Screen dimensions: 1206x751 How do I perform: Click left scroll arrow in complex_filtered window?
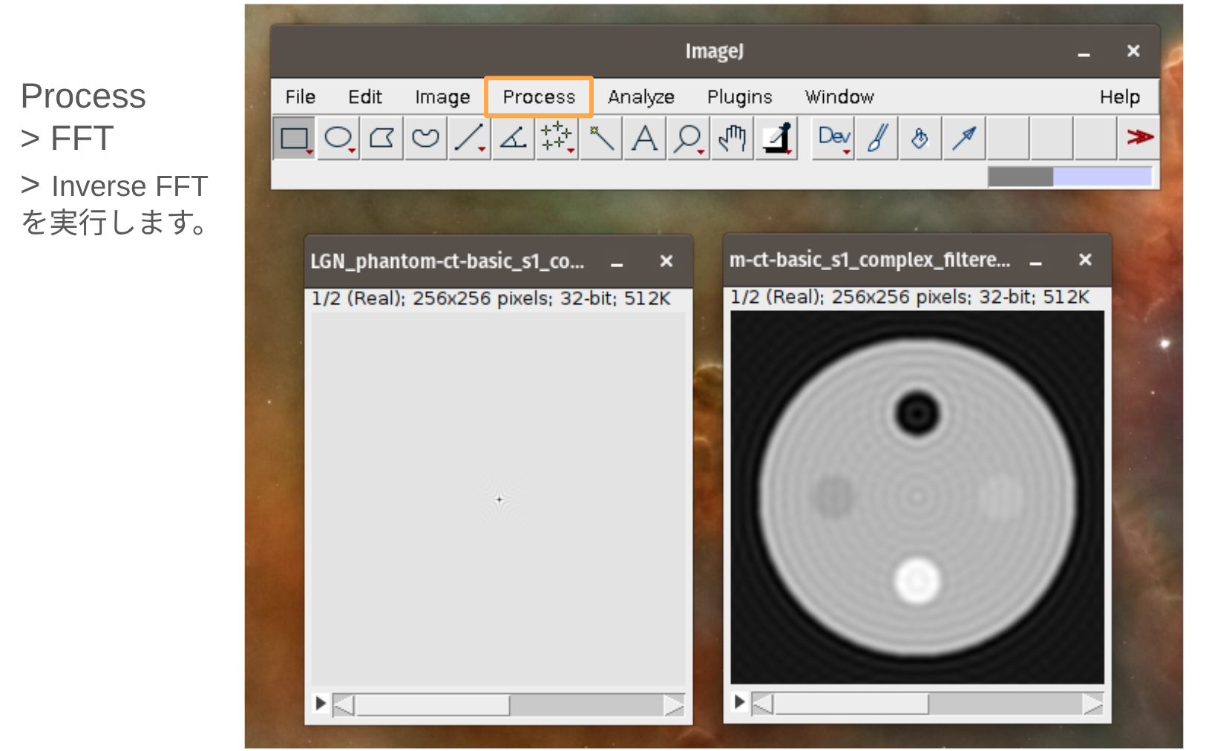pos(762,704)
